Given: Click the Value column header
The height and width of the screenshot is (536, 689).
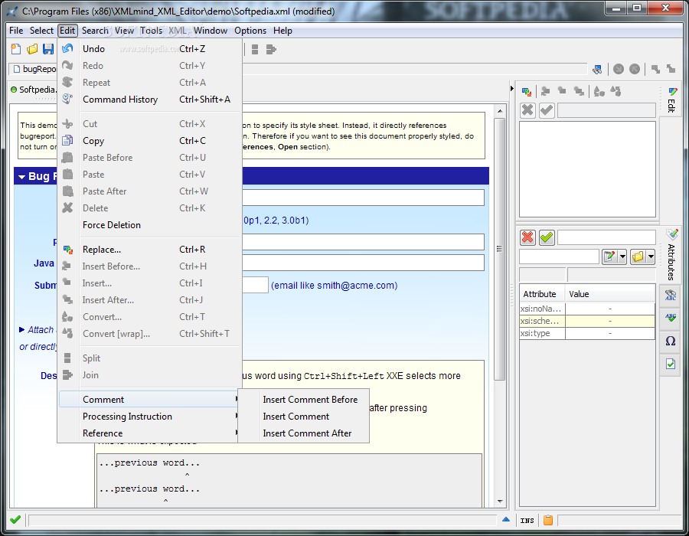Looking at the screenshot, I should point(610,294).
